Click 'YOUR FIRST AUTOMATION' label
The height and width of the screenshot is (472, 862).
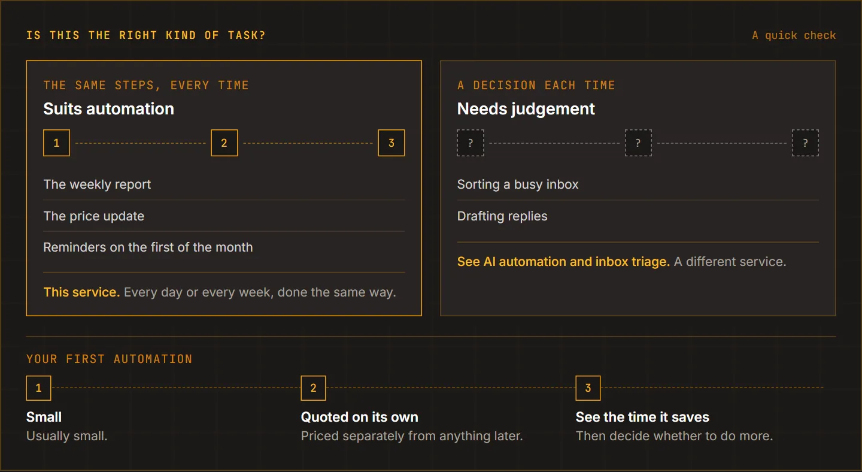point(110,359)
